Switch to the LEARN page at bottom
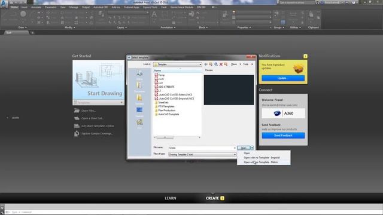The width and height of the screenshot is (383, 215). point(170,198)
